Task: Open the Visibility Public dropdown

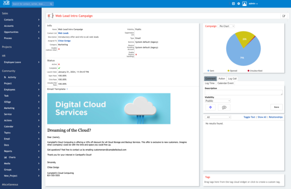Action: [x=218, y=100]
